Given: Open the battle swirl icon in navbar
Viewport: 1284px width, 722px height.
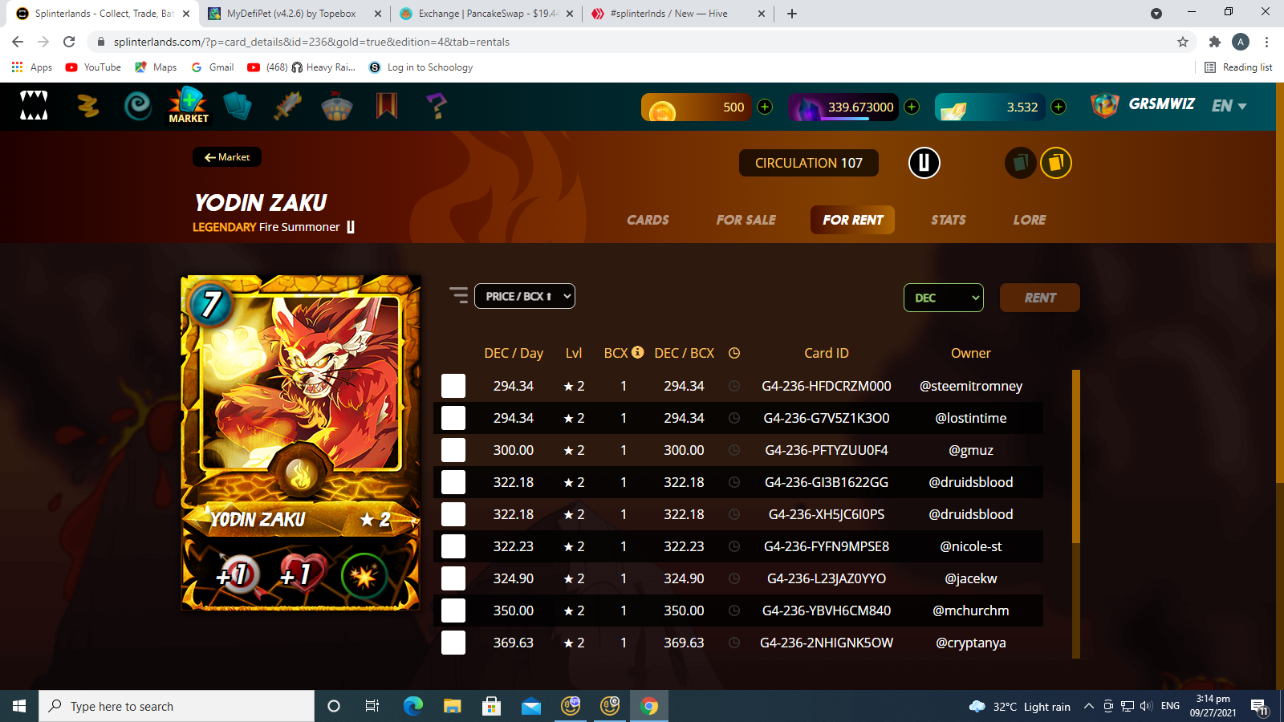Looking at the screenshot, I should click(x=137, y=106).
